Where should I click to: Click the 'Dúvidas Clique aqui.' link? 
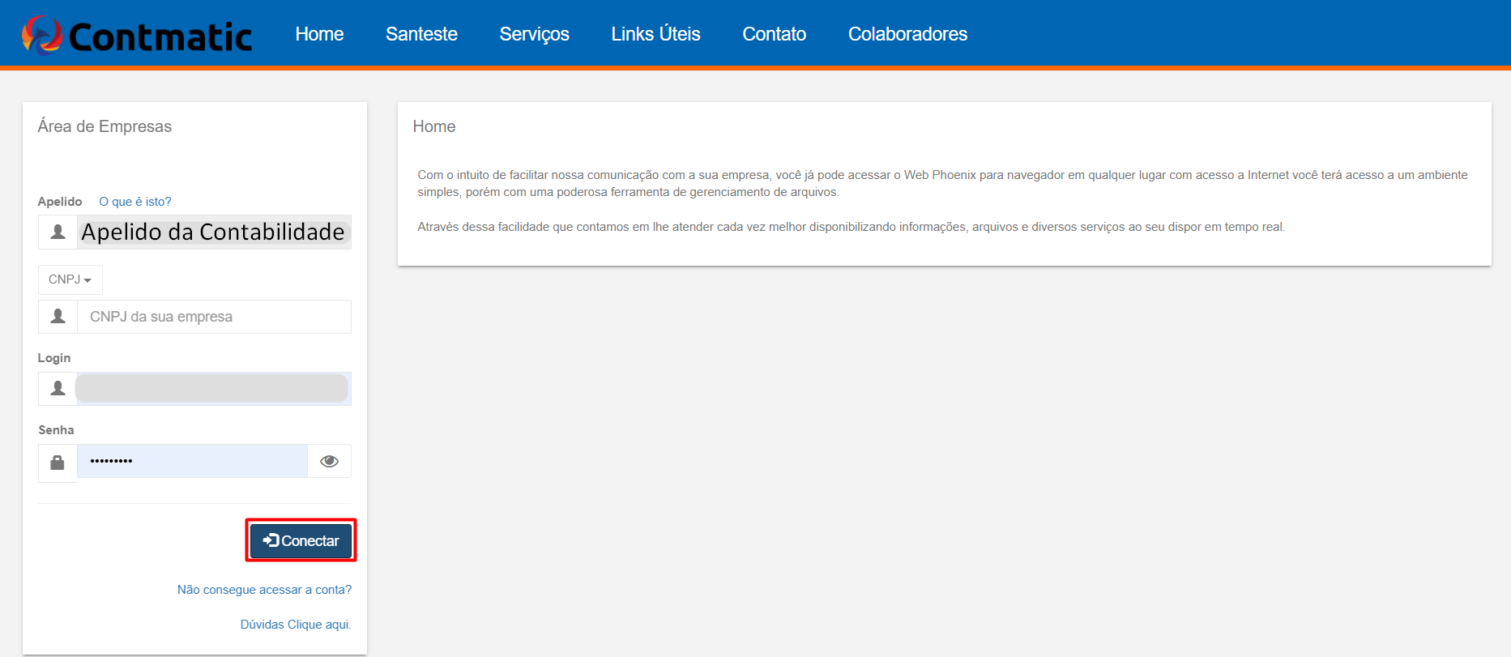[296, 625]
